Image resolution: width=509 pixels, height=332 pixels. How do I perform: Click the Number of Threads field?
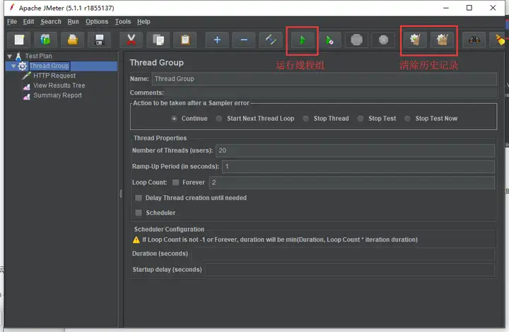355,150
